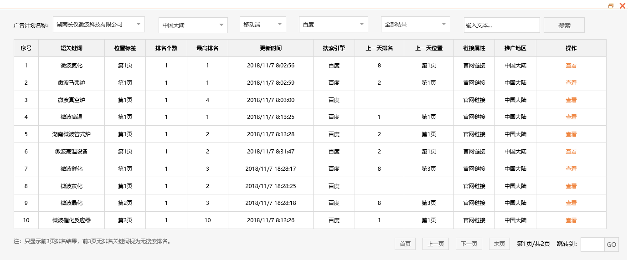Viewport: 628px width, 260px height.
Task: Select keyword cell 微波真空炉
Action: 72,100
